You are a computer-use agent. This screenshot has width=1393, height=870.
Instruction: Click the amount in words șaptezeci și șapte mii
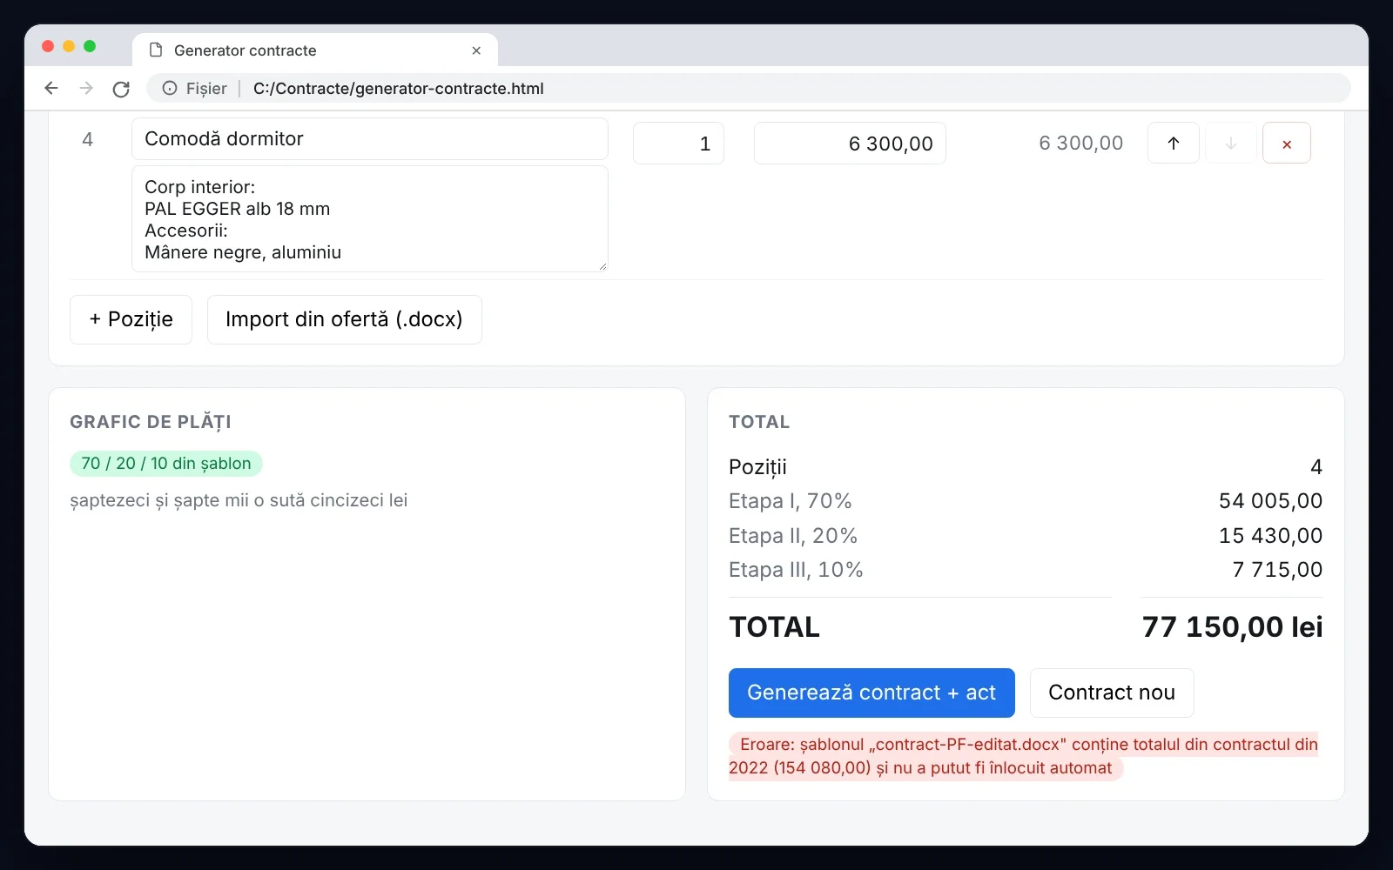(239, 500)
